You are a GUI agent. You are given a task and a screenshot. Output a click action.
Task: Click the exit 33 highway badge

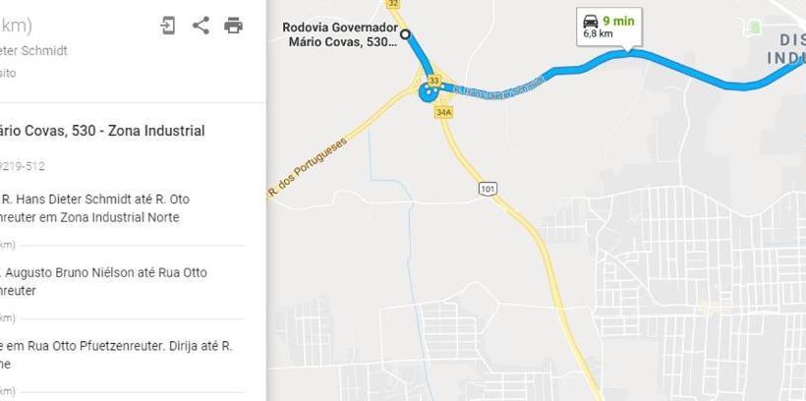[x=434, y=81]
